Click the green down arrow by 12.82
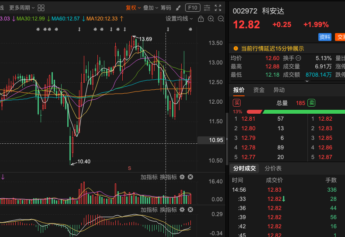 pos(283,199)
